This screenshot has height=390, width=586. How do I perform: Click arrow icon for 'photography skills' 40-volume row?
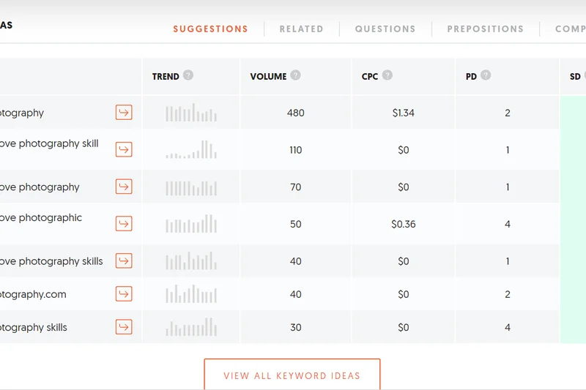click(x=124, y=261)
